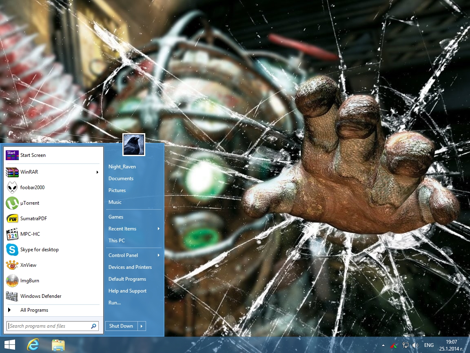Open Pictures library

pyautogui.click(x=117, y=190)
